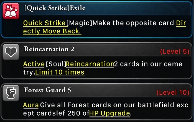
Task: Open the yellow Aura keyword link
Action: [31, 105]
